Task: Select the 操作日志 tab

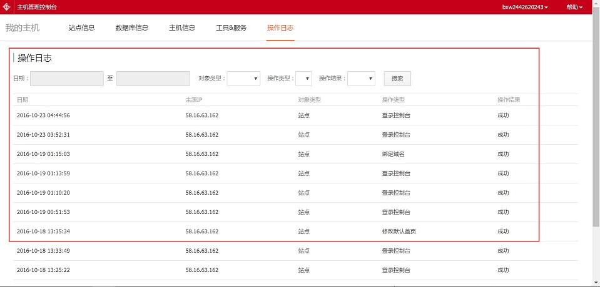Action: tap(280, 28)
